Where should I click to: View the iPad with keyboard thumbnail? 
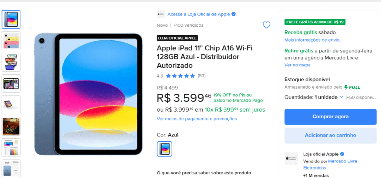coord(11,105)
